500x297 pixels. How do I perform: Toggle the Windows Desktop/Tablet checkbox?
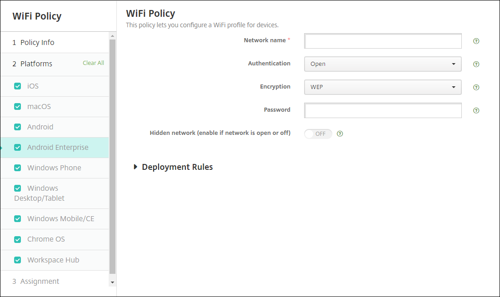[x=18, y=188]
